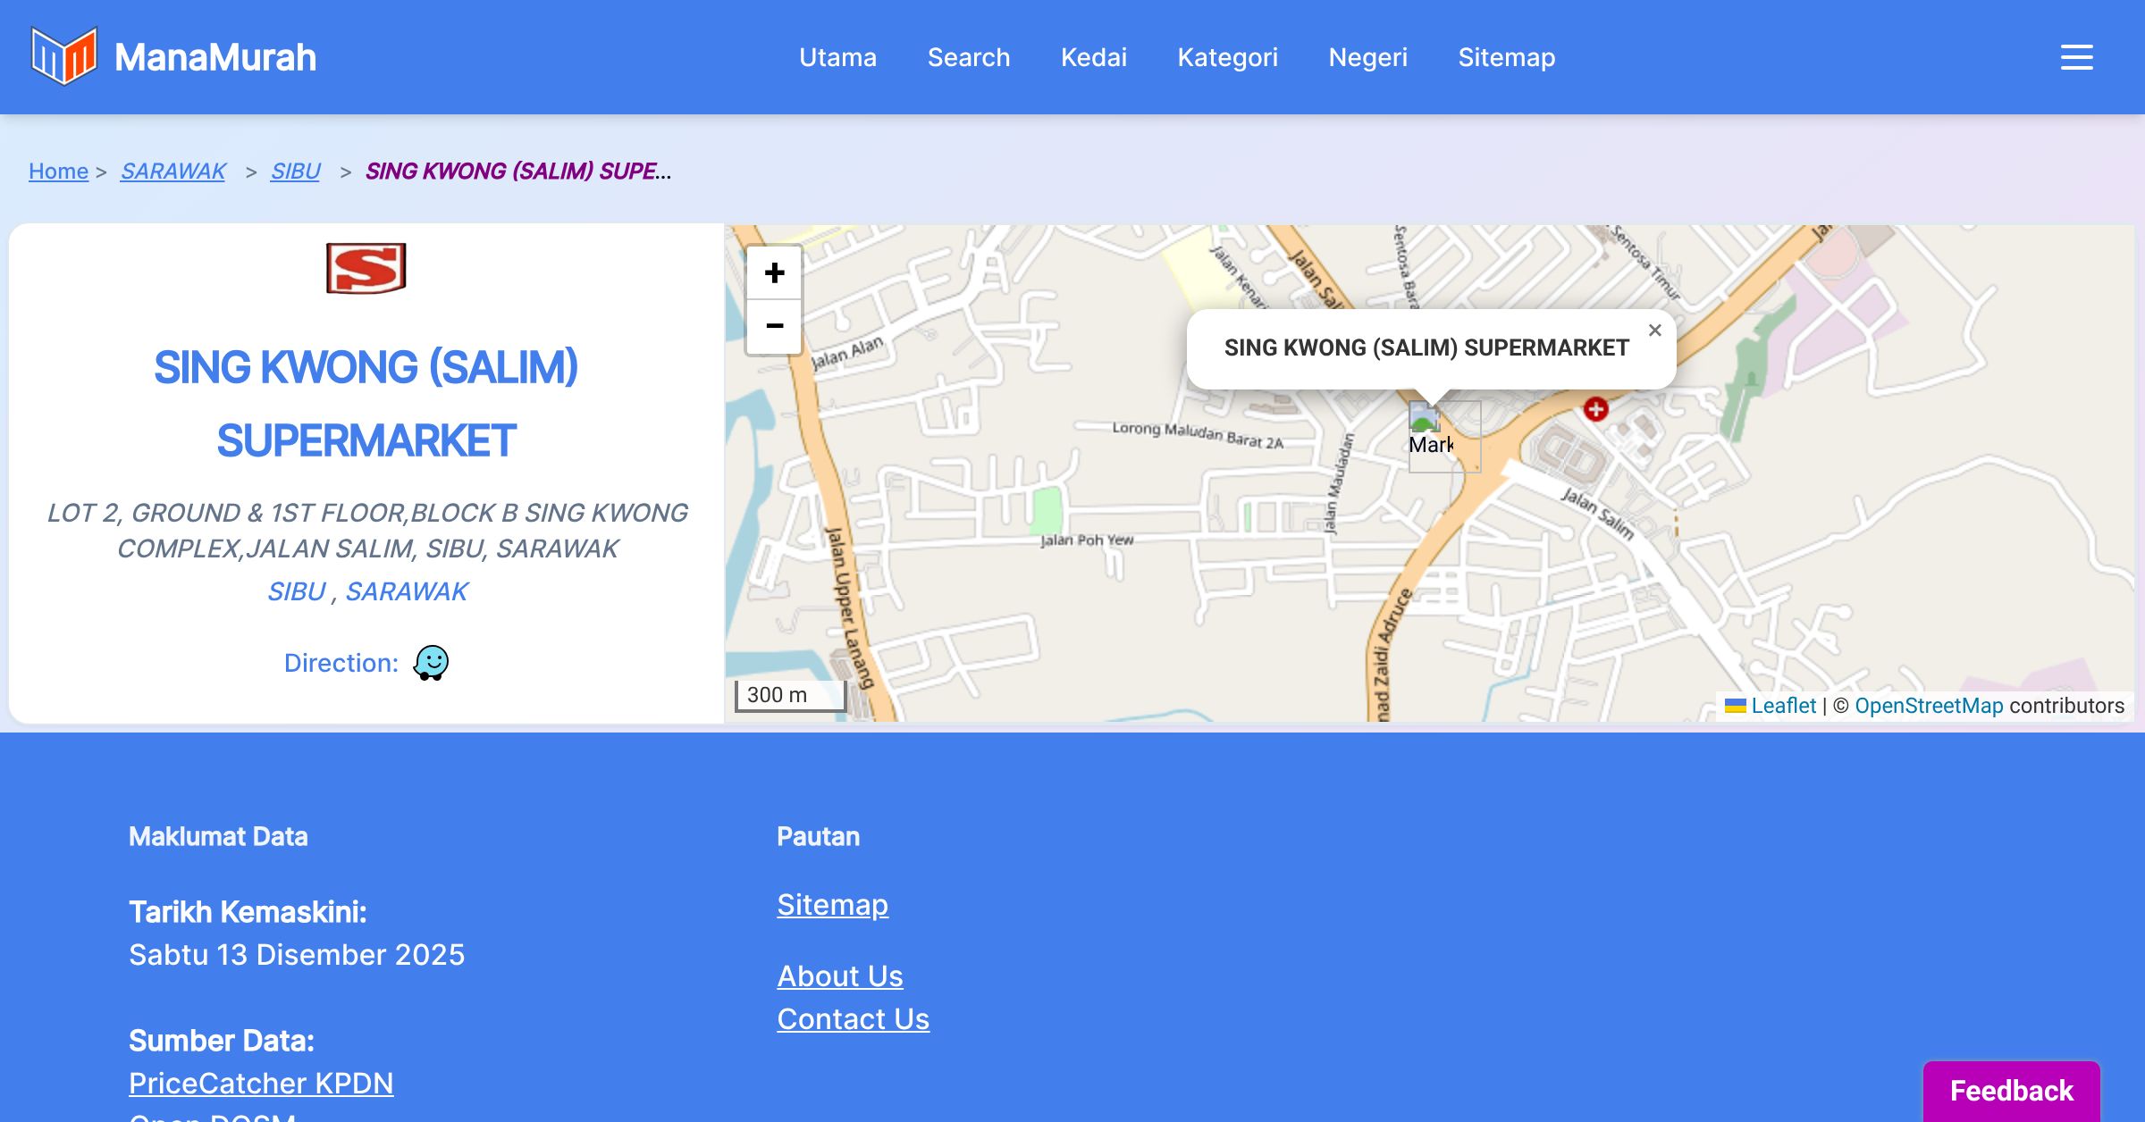Click SARAWAK breadcrumb link
The width and height of the screenshot is (2145, 1122).
click(x=172, y=171)
